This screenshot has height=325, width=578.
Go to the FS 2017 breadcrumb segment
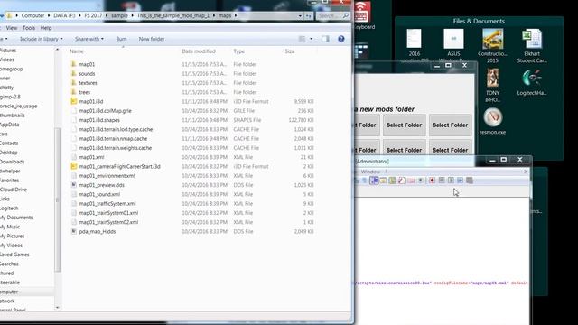[x=93, y=15]
